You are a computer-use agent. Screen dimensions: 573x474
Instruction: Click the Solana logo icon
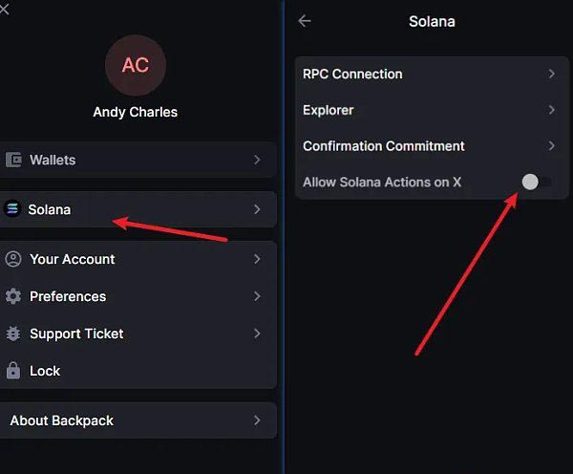[12, 209]
